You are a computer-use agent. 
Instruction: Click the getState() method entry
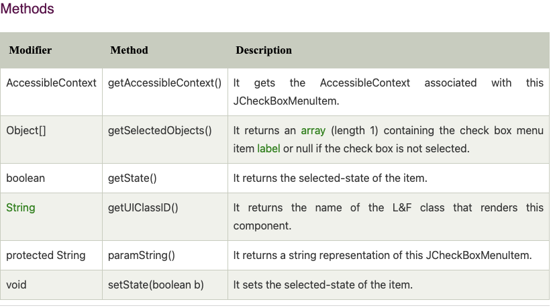(x=132, y=178)
